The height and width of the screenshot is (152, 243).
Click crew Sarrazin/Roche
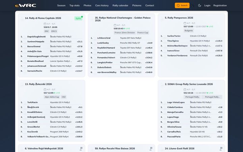34,71
